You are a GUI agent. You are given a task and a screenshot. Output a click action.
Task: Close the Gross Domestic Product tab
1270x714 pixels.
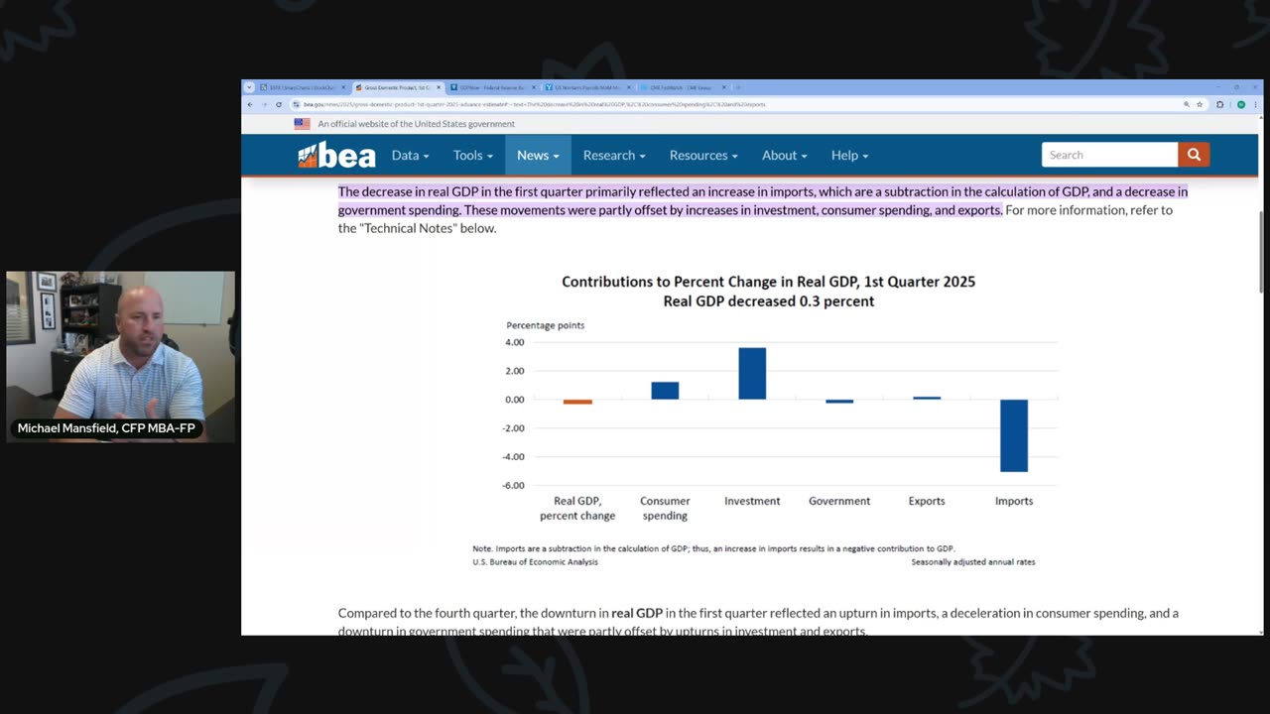point(439,87)
